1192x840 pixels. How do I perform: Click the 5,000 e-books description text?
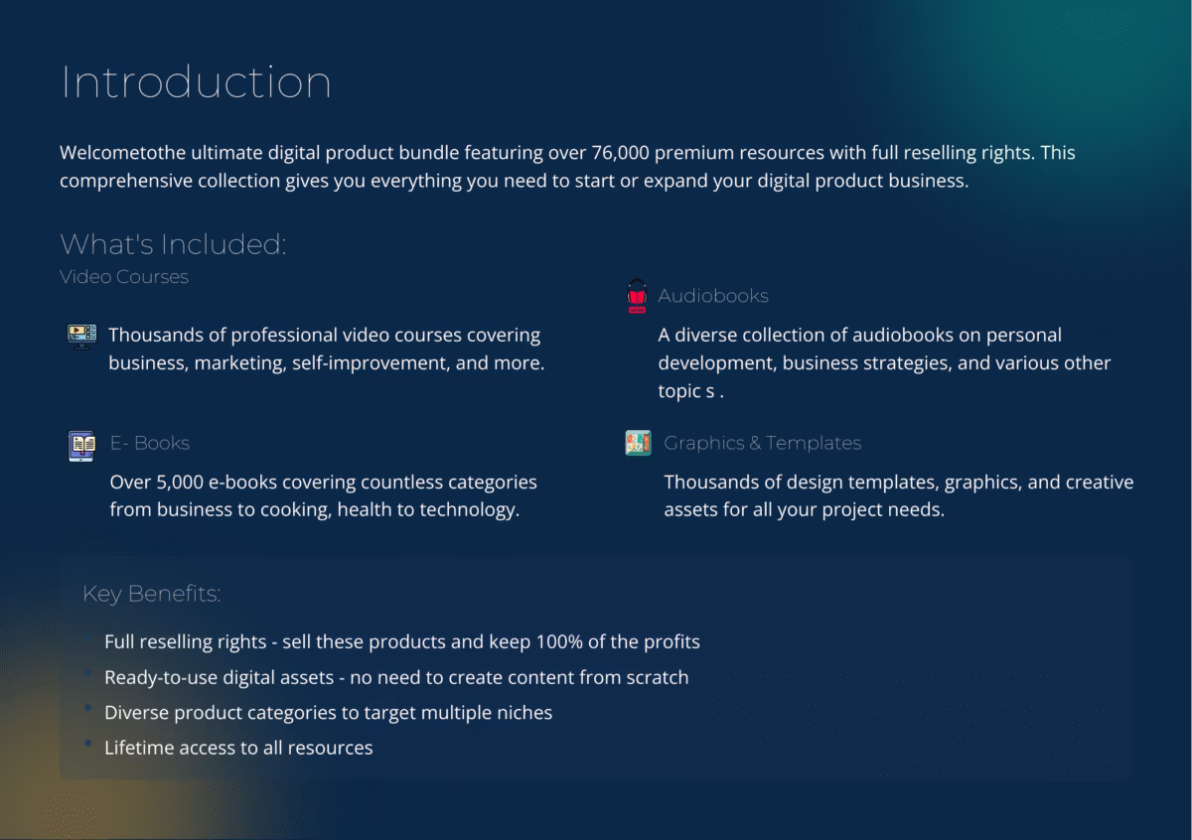323,495
